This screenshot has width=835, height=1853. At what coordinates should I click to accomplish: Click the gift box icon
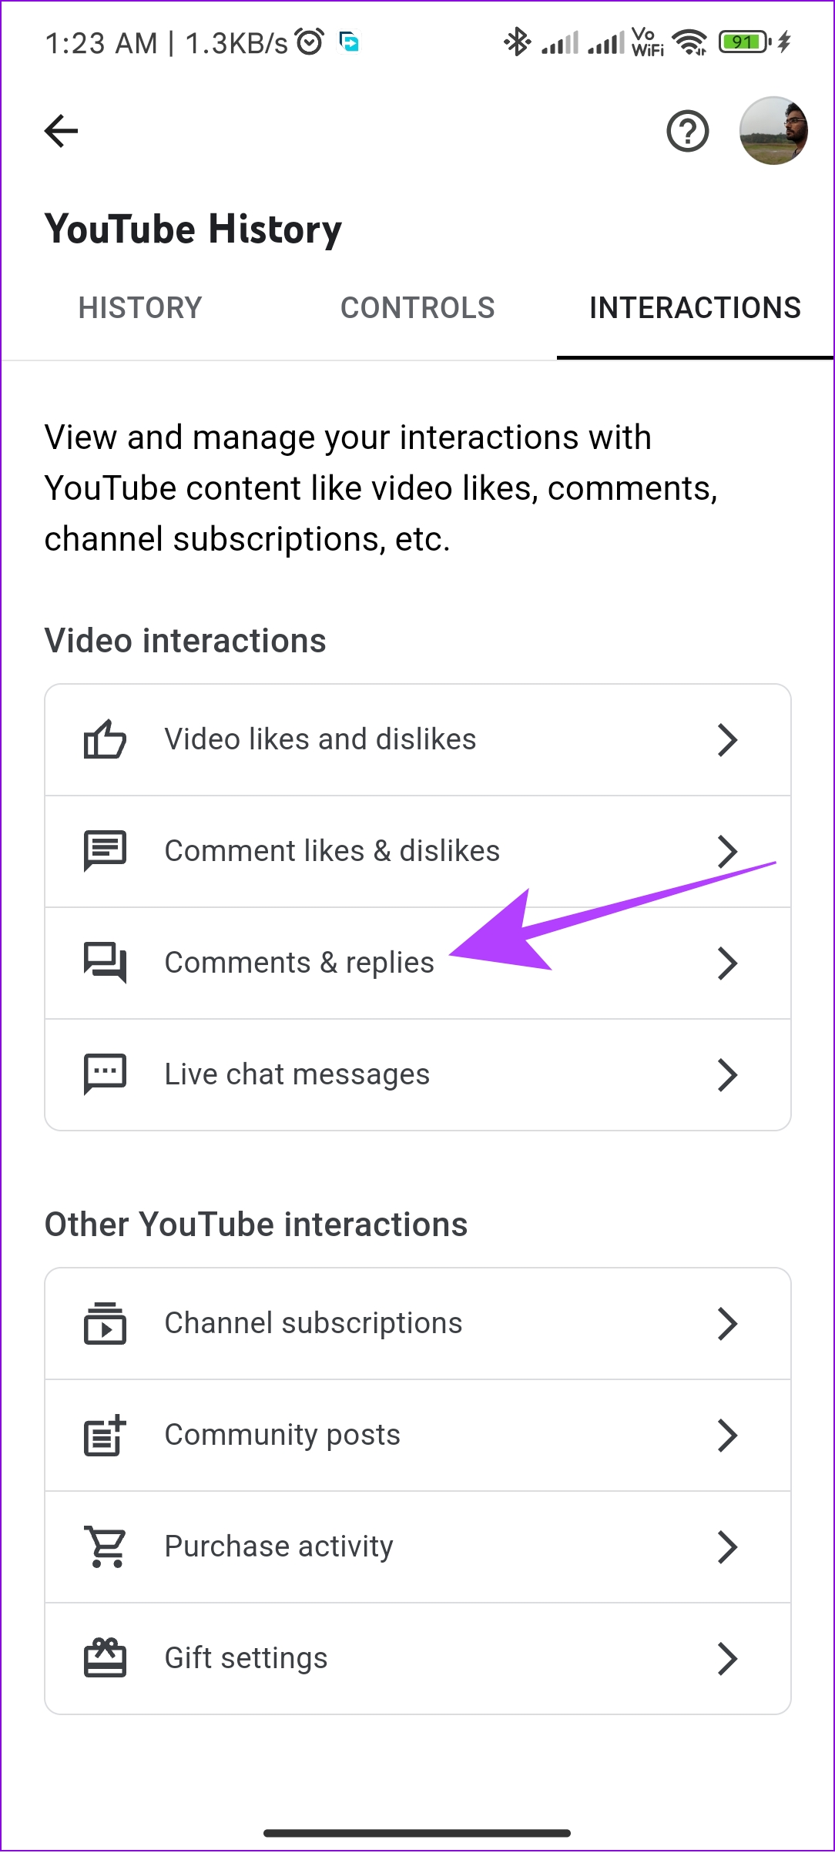[105, 1658]
